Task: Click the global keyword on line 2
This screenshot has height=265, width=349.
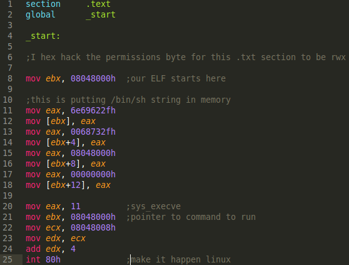Action: [x=41, y=14]
